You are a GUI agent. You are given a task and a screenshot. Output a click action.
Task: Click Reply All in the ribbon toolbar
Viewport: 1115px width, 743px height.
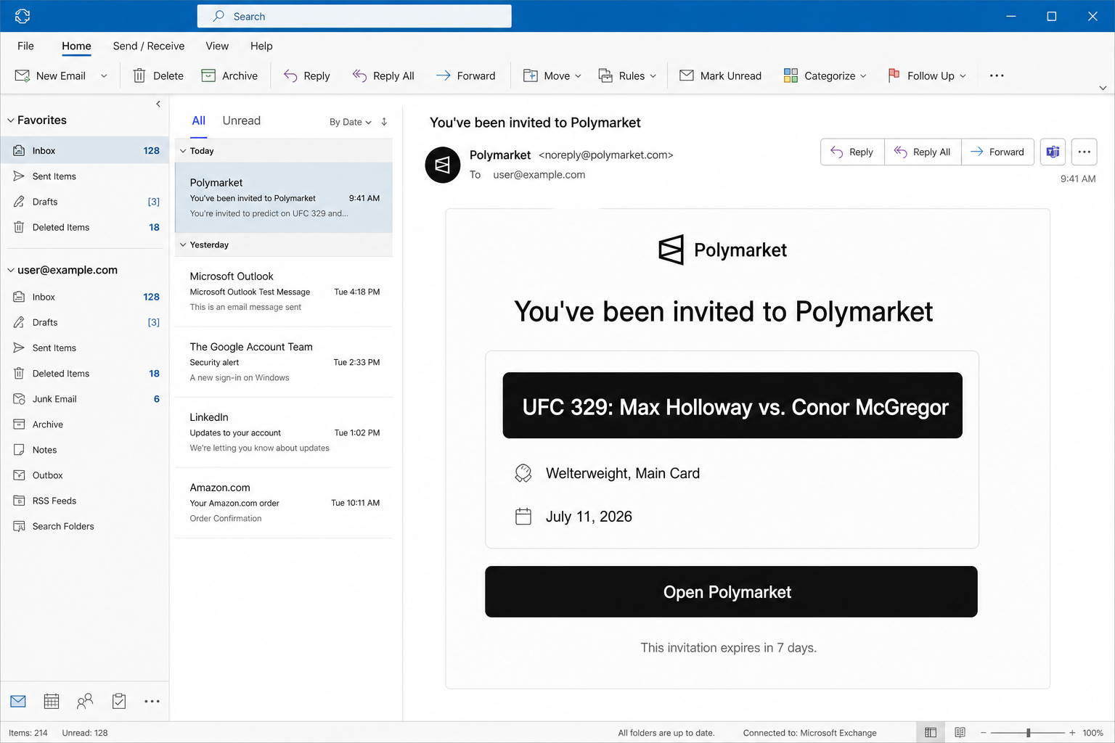(383, 75)
